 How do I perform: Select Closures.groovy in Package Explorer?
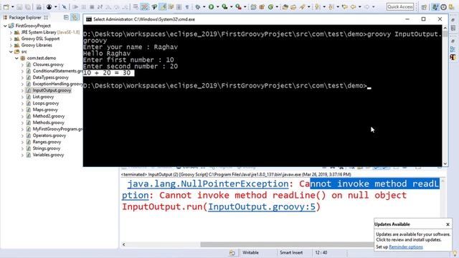pos(48,64)
